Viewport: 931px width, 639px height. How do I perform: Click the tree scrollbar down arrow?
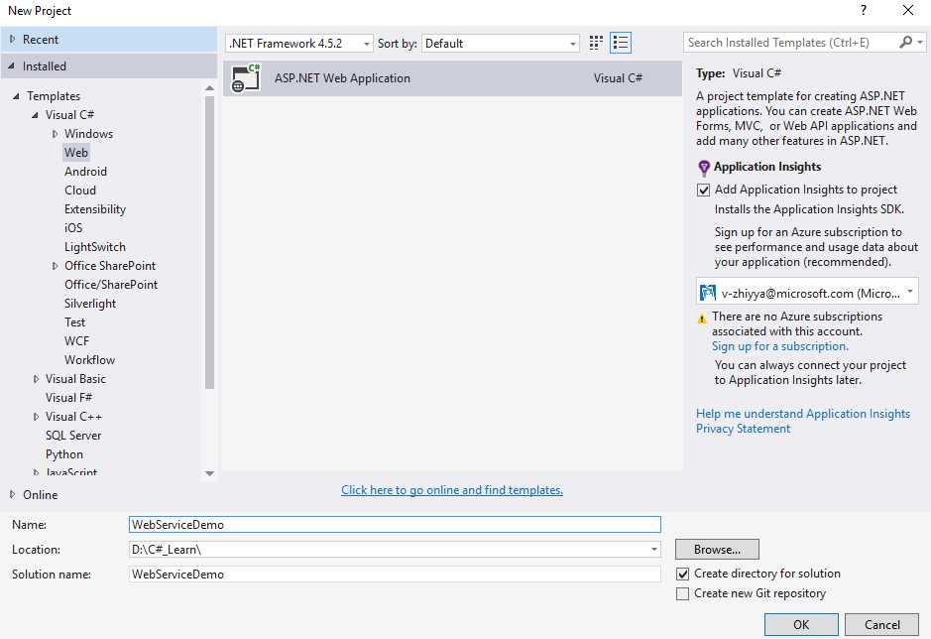[x=209, y=473]
